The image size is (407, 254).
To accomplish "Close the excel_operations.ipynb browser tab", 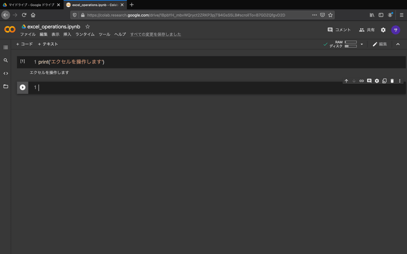I will (x=122, y=5).
